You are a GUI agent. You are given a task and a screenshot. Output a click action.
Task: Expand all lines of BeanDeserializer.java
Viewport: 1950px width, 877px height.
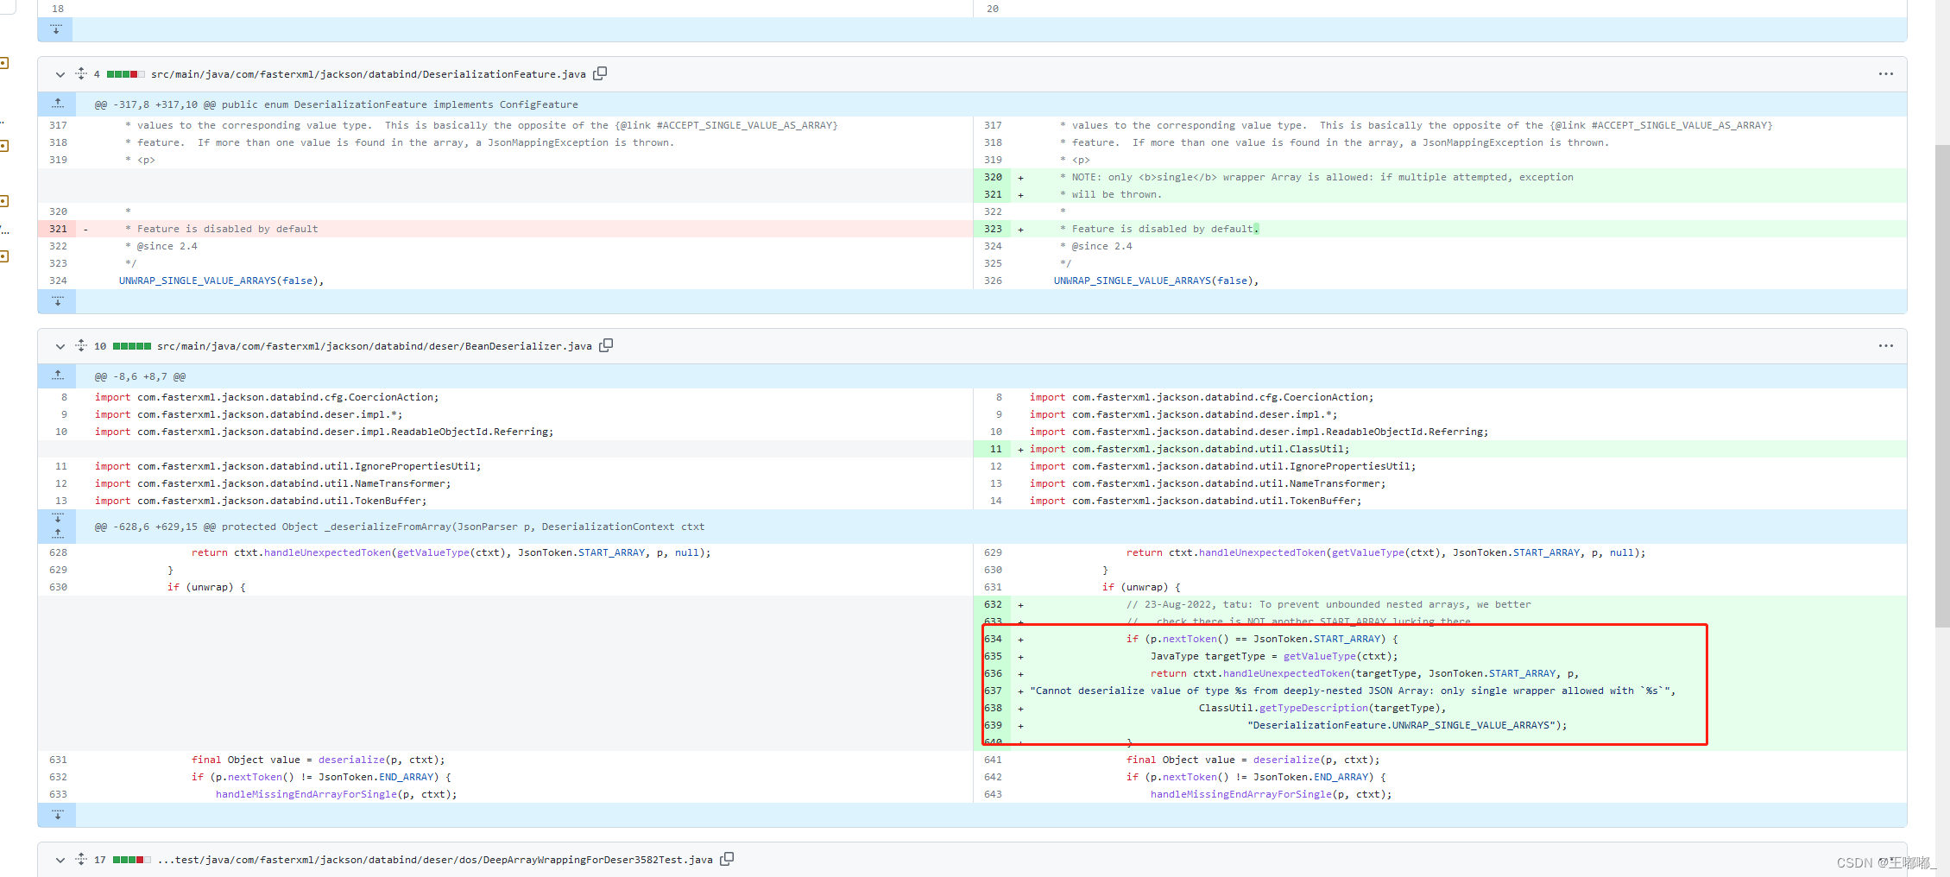click(x=80, y=346)
